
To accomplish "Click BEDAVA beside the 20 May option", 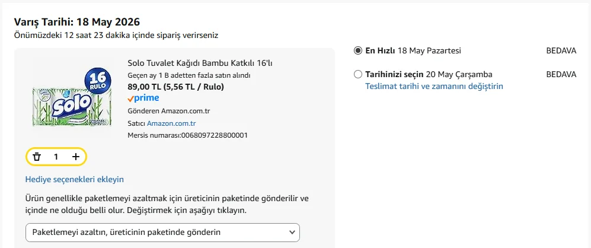I will (561, 74).
